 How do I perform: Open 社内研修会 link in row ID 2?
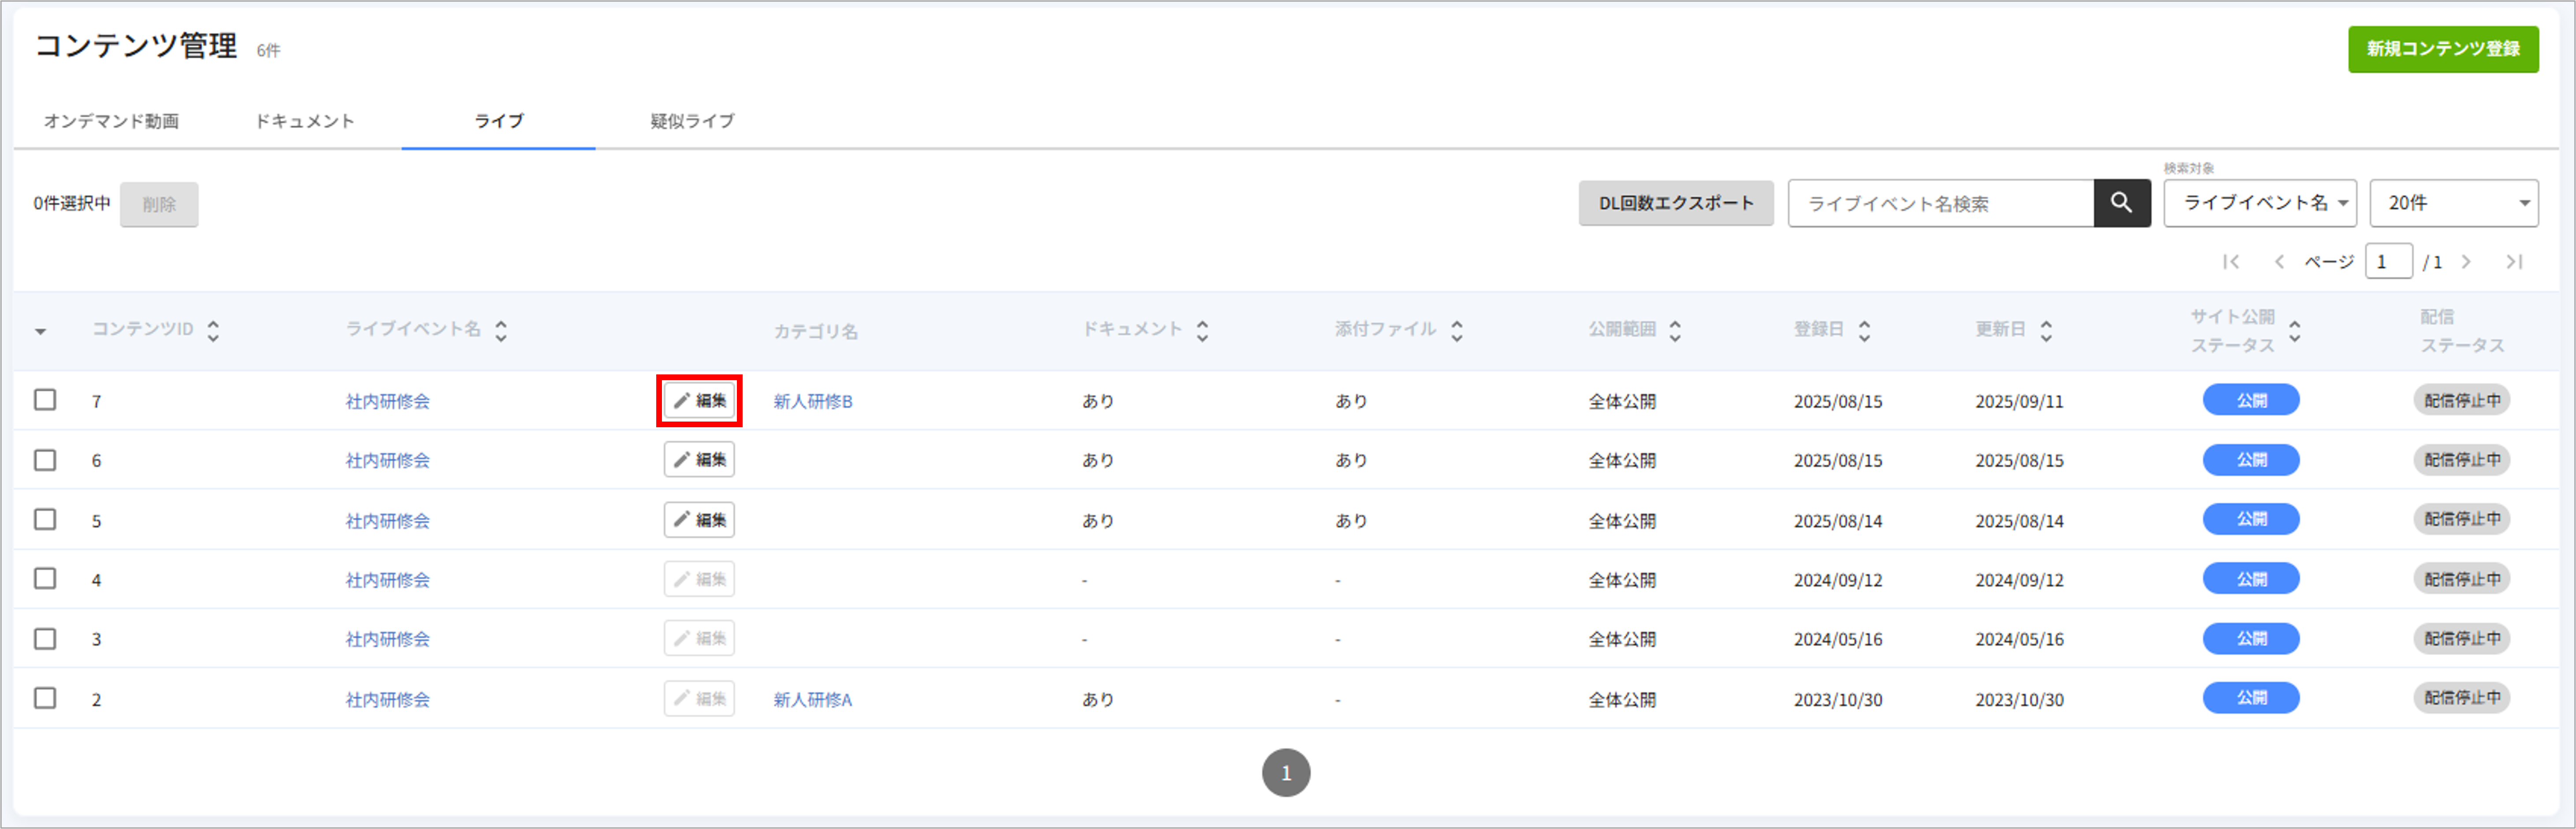point(388,699)
